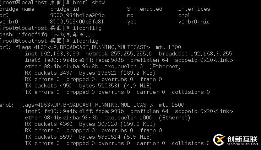This screenshot has height=150, width=261.
Task: Click the 'bridge id' column header
Action: (x=65, y=9)
